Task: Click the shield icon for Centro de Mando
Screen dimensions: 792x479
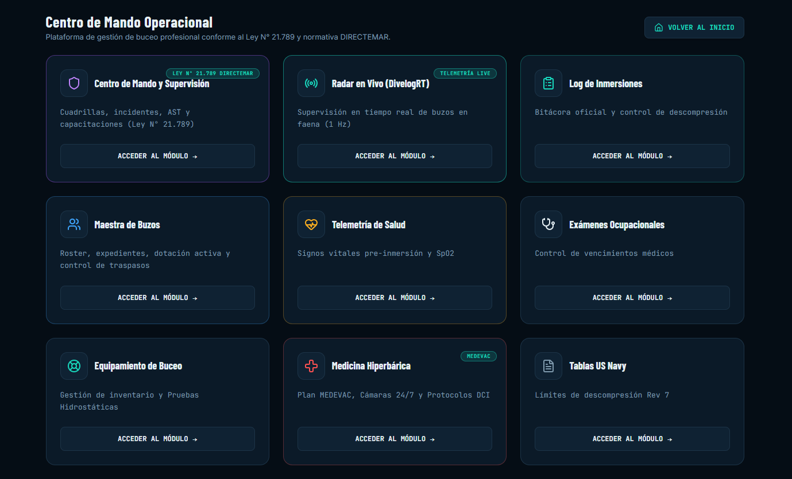Action: (74, 83)
